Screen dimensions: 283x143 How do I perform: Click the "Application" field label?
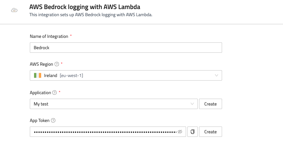pos(40,93)
